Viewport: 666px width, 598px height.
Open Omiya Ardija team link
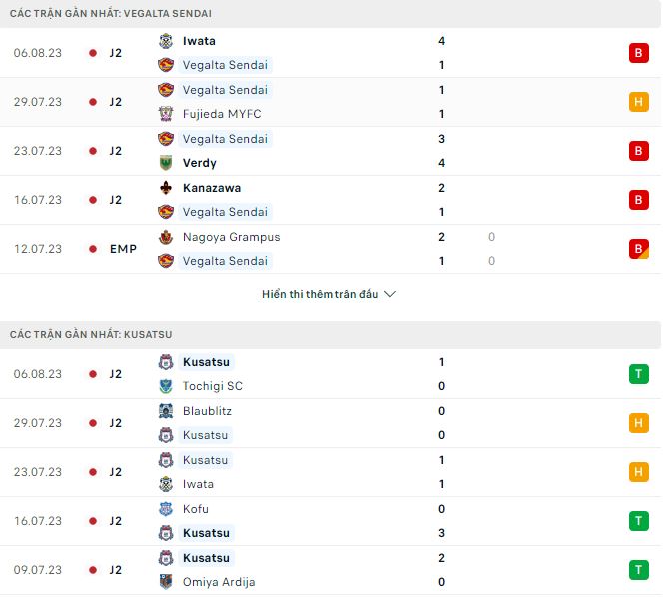[x=219, y=582]
